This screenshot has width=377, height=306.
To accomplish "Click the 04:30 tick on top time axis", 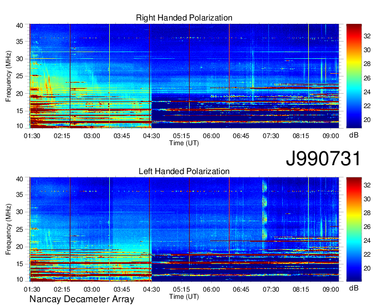I will tap(151, 136).
